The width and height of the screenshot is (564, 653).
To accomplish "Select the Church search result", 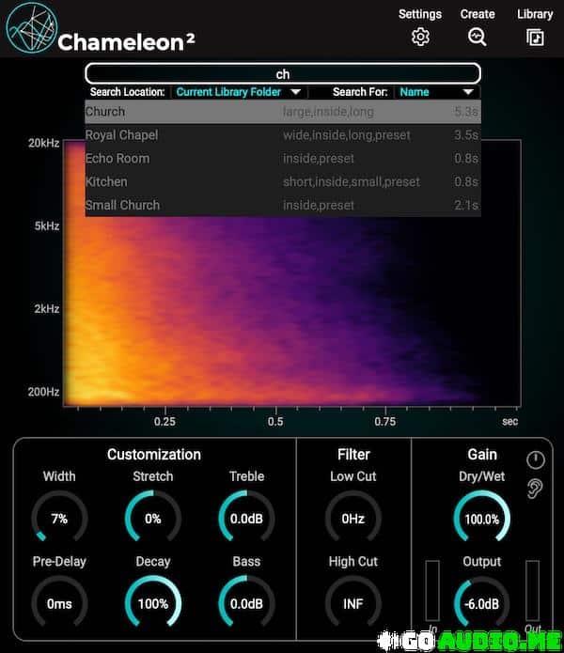I will 283,112.
